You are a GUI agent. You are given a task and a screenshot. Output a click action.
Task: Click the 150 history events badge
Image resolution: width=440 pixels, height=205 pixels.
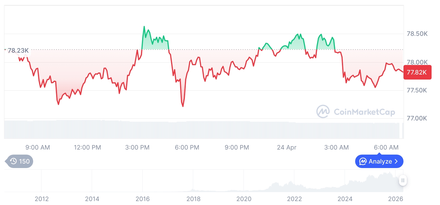20,161
